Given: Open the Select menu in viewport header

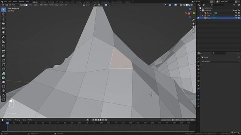Looking at the screenshot, I should pos(36,5).
